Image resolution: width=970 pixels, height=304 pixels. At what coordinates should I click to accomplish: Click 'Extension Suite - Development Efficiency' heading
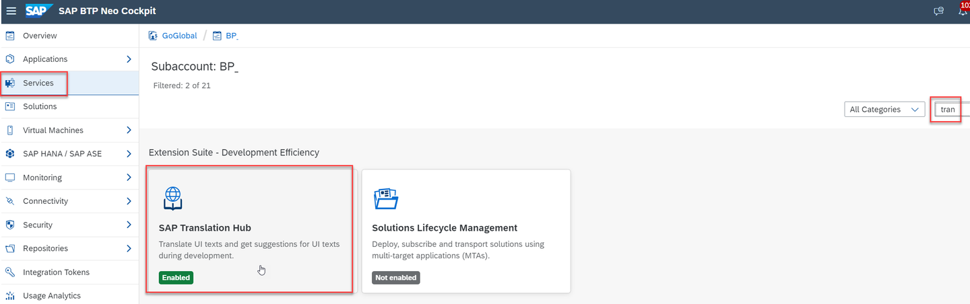tap(234, 153)
